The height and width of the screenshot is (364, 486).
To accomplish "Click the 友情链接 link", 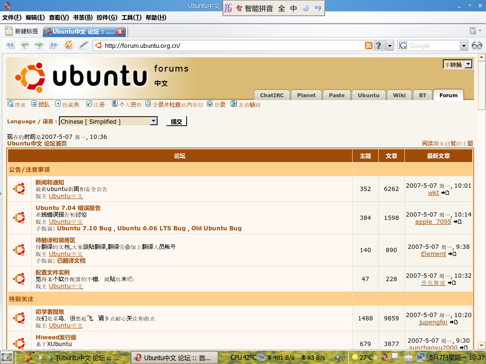I will point(250,105).
